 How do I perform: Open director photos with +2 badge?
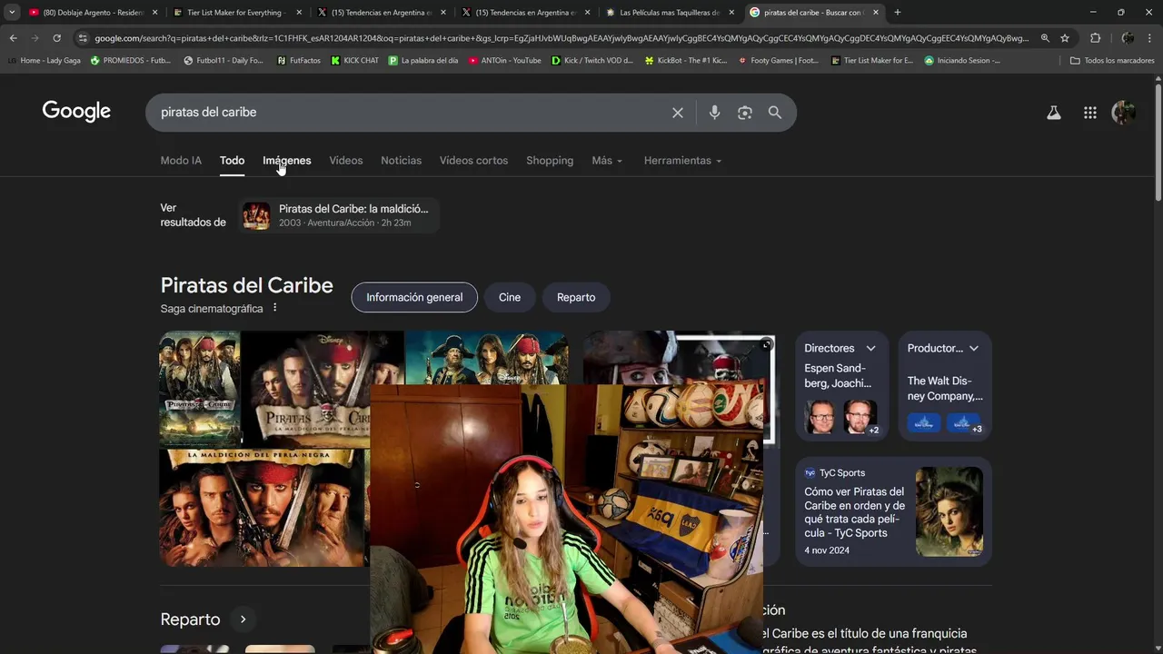click(841, 417)
